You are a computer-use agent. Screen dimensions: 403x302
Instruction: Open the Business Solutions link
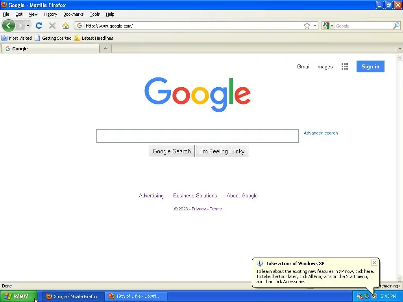(x=195, y=195)
